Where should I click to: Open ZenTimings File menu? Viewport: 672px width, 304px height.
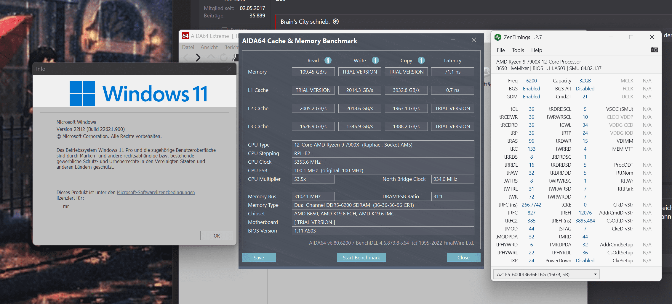[x=501, y=50]
